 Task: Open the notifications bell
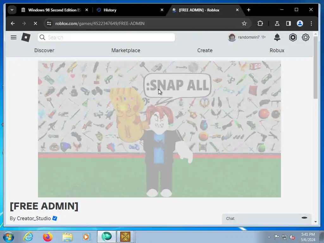coord(277,37)
